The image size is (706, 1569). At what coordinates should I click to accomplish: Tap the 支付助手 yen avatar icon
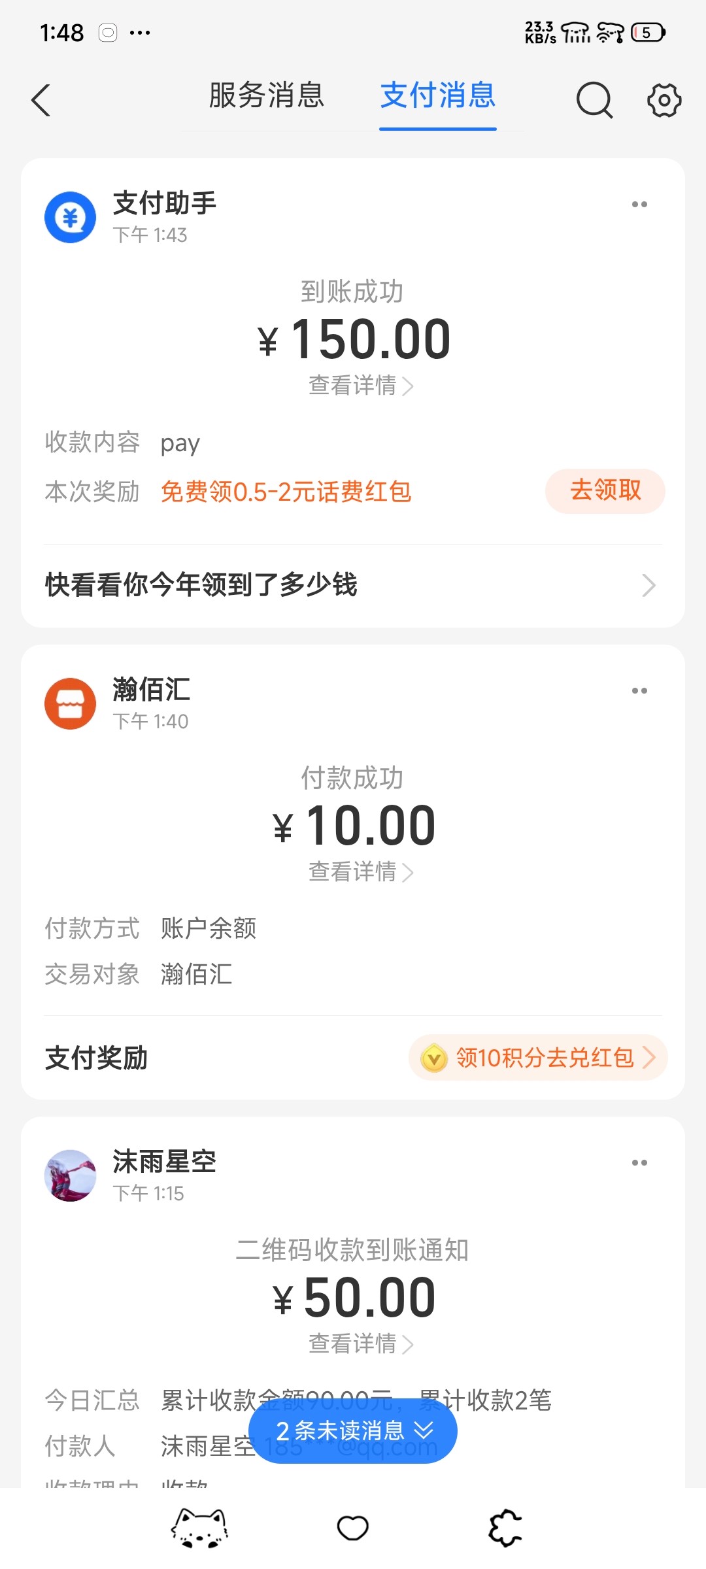coord(70,217)
